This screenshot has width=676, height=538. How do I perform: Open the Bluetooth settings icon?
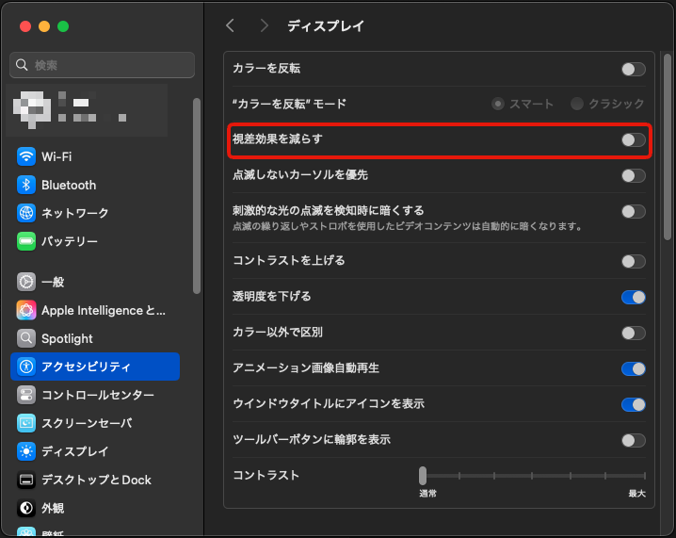click(x=26, y=185)
